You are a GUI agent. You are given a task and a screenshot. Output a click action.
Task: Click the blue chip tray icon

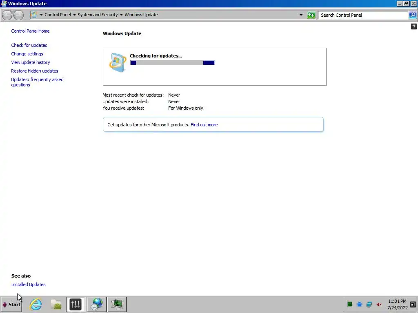tap(359, 304)
